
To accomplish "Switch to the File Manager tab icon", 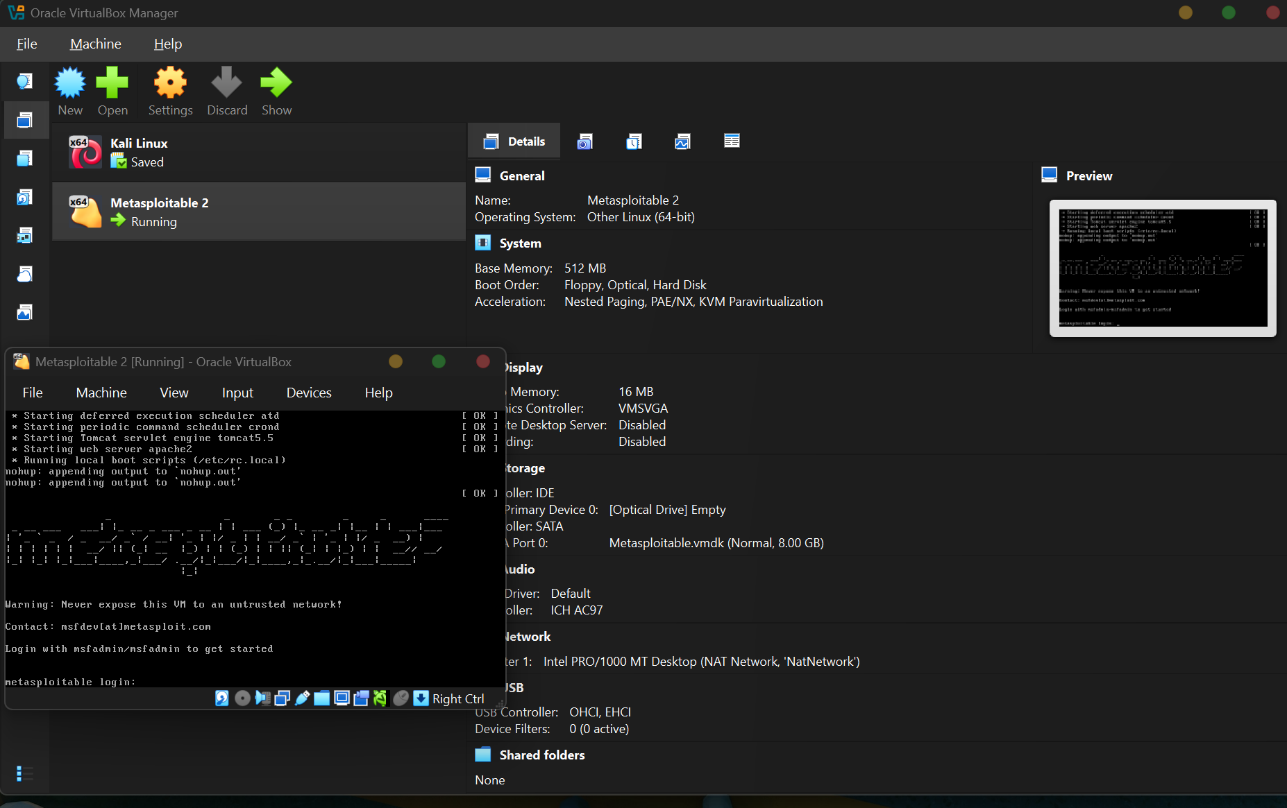I will [732, 141].
